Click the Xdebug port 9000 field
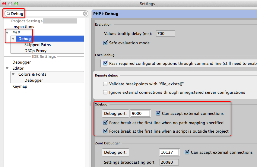The width and height of the screenshot is (257, 167). (140, 114)
